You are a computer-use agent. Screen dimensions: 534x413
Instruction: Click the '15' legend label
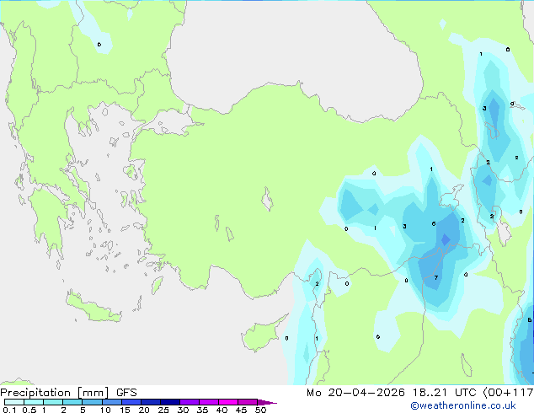click(x=125, y=410)
